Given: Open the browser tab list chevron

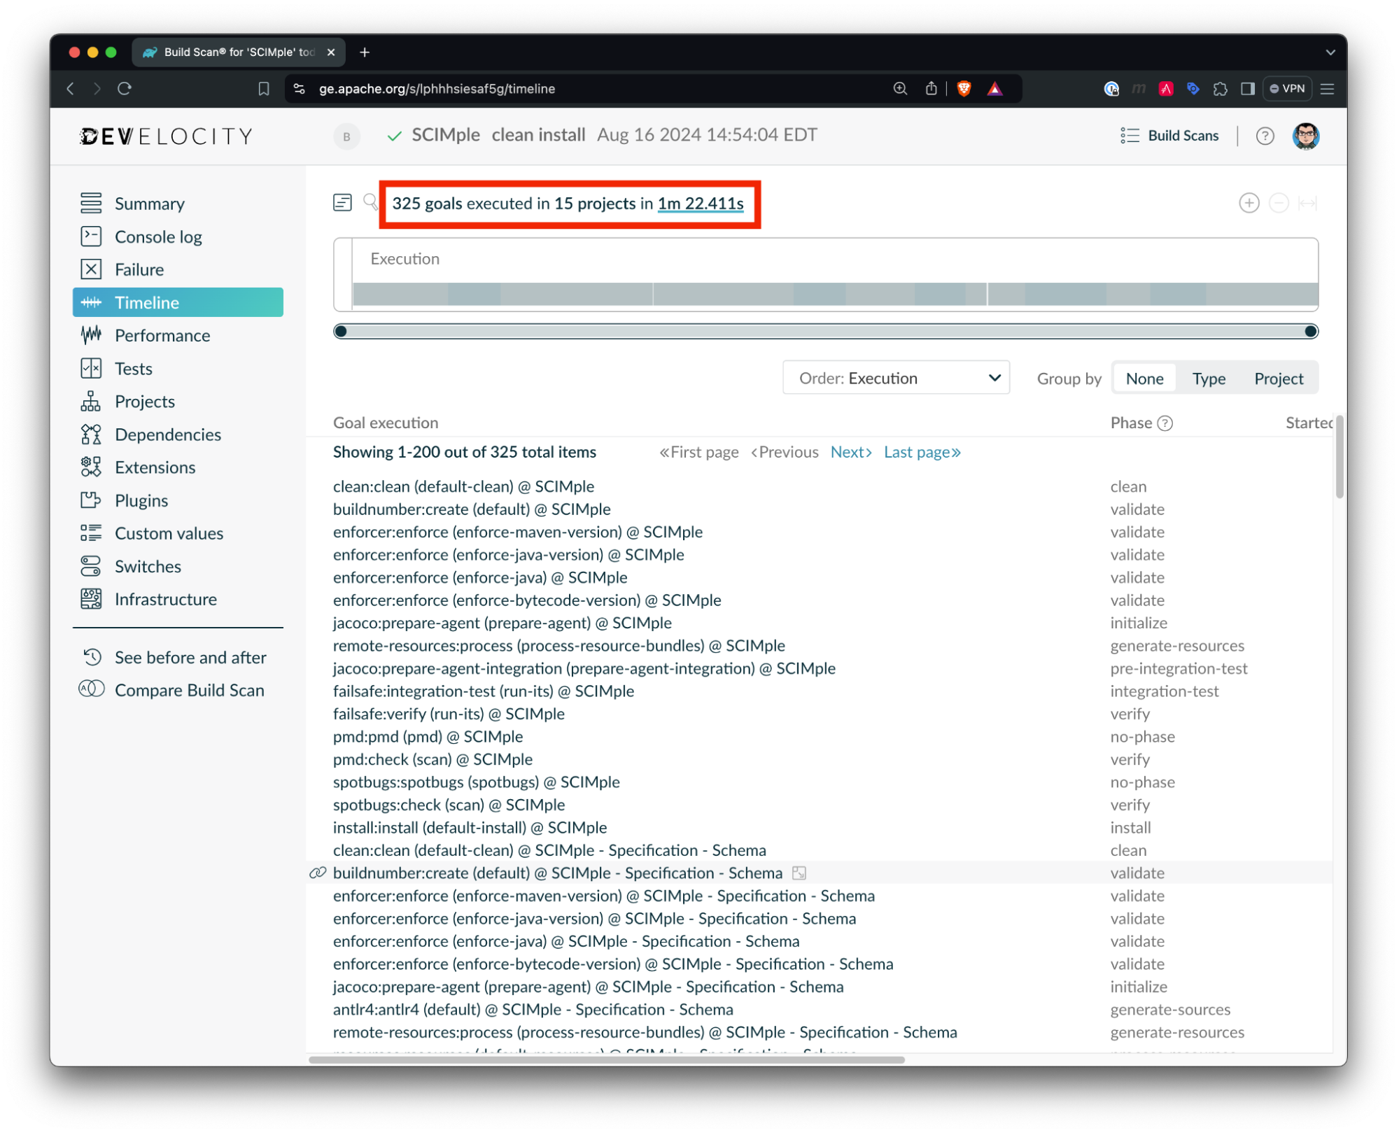Looking at the screenshot, I should pos(1331,52).
